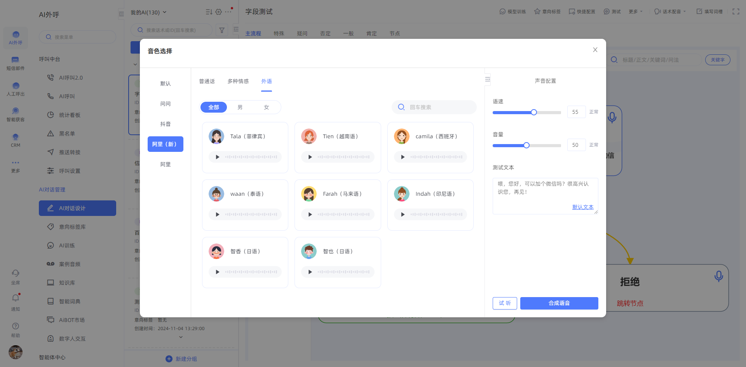Play the Tien (越南语) voice preview
The image size is (746, 367).
[x=310, y=157]
